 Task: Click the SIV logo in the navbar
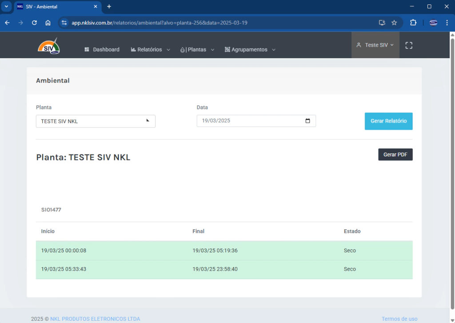[x=49, y=46]
